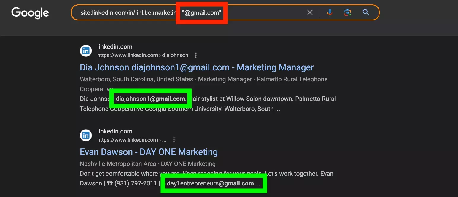
Task: Open the Dia Johnson Marketing Manager result
Action: [x=196, y=67]
